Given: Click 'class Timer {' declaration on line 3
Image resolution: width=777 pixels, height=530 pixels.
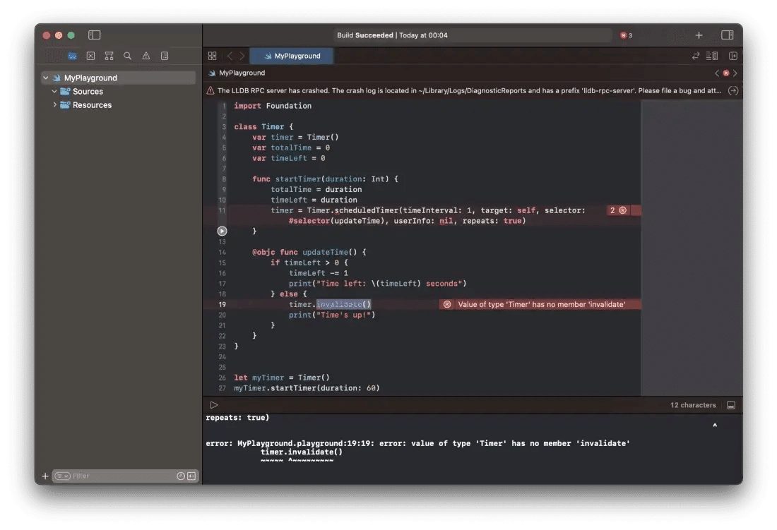Looking at the screenshot, I should [x=263, y=127].
